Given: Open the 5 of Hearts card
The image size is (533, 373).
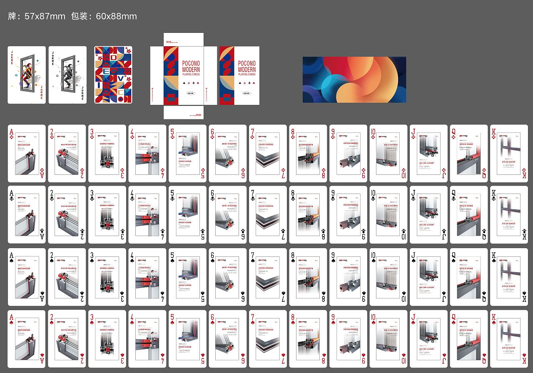Looking at the screenshot, I should coord(187,338).
